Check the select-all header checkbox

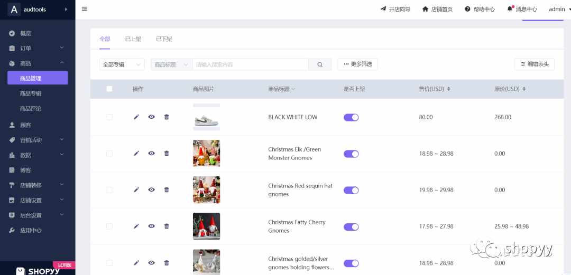pos(109,89)
